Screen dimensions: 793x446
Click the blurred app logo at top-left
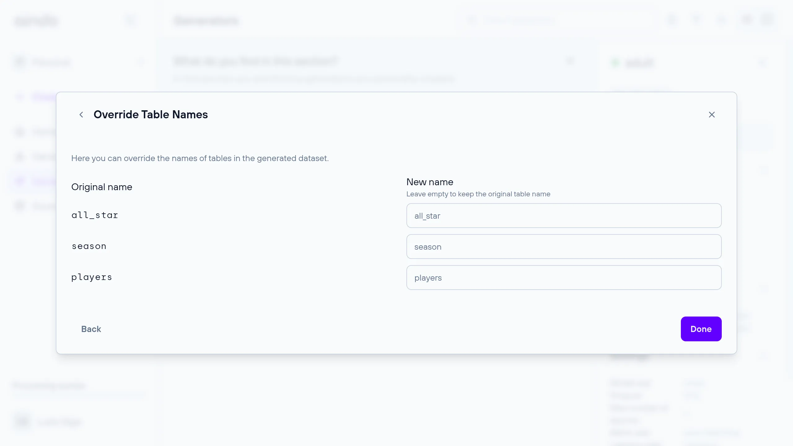click(36, 21)
